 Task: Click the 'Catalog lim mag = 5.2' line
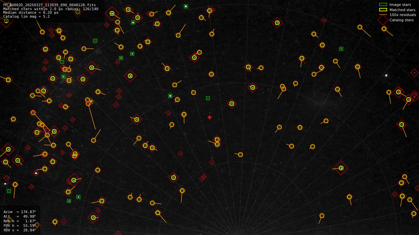[27, 16]
